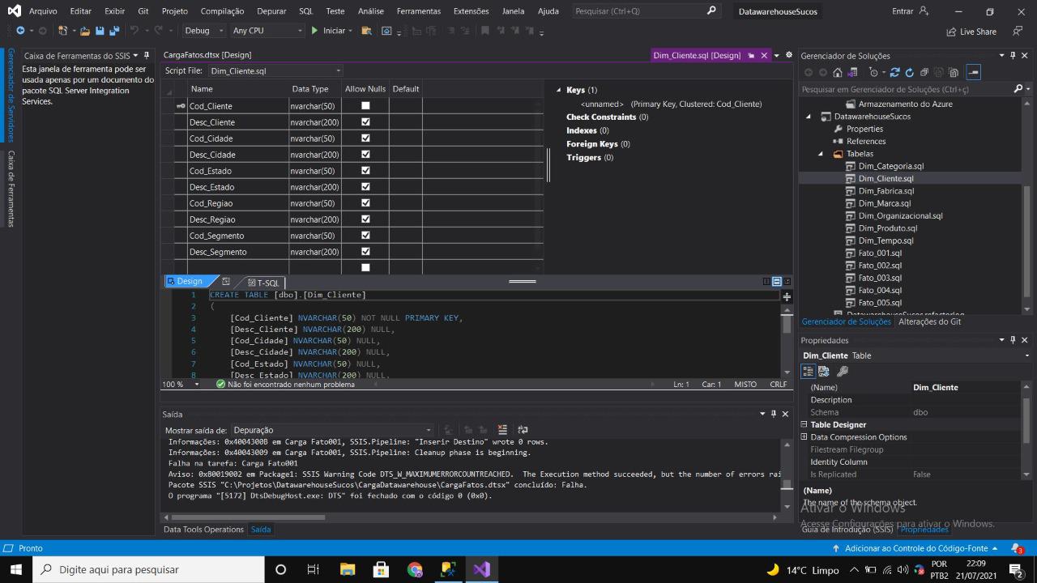Image resolution: width=1037 pixels, height=583 pixels.
Task: Collapse Table Designer group in Propriedades
Action: pyautogui.click(x=804, y=424)
